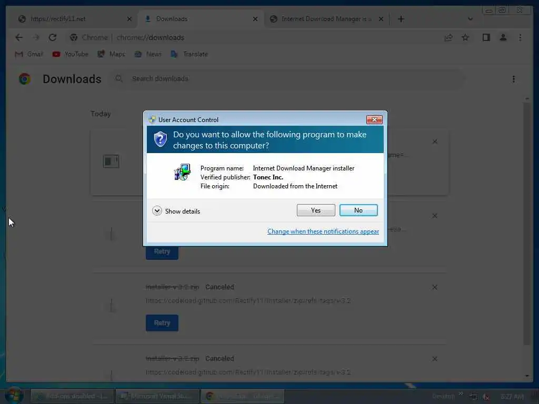This screenshot has width=539, height=404.
Task: Open News bookmark
Action: coord(148,54)
